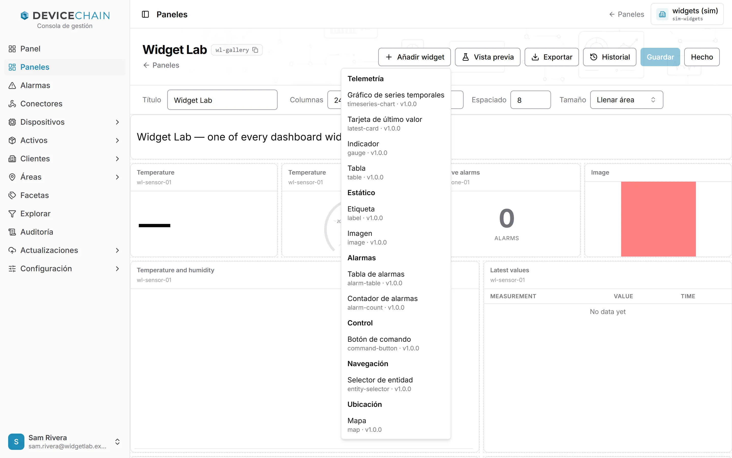Select Selector de entidad widget
This screenshot has width=732, height=458.
(396, 384)
